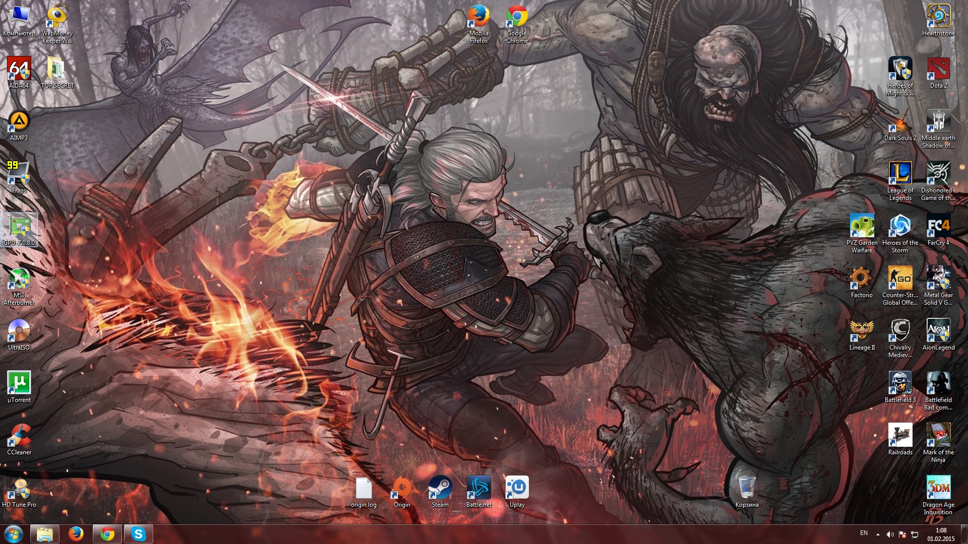Open the TOP SECRET file
The height and width of the screenshot is (544, 968).
tap(57, 73)
